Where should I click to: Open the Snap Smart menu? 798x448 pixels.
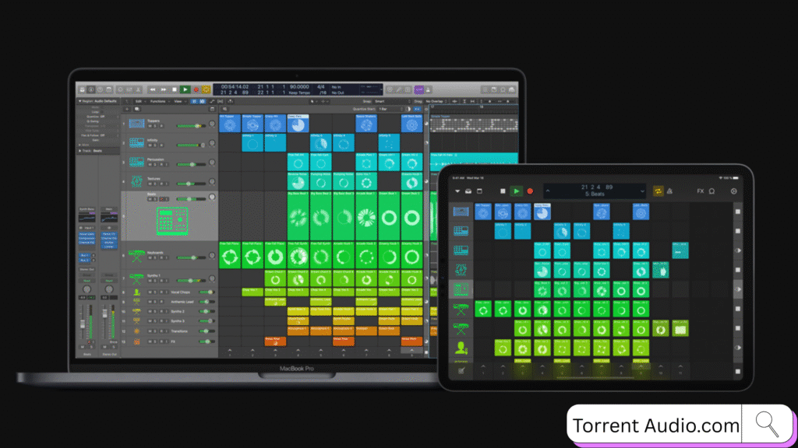click(x=388, y=101)
